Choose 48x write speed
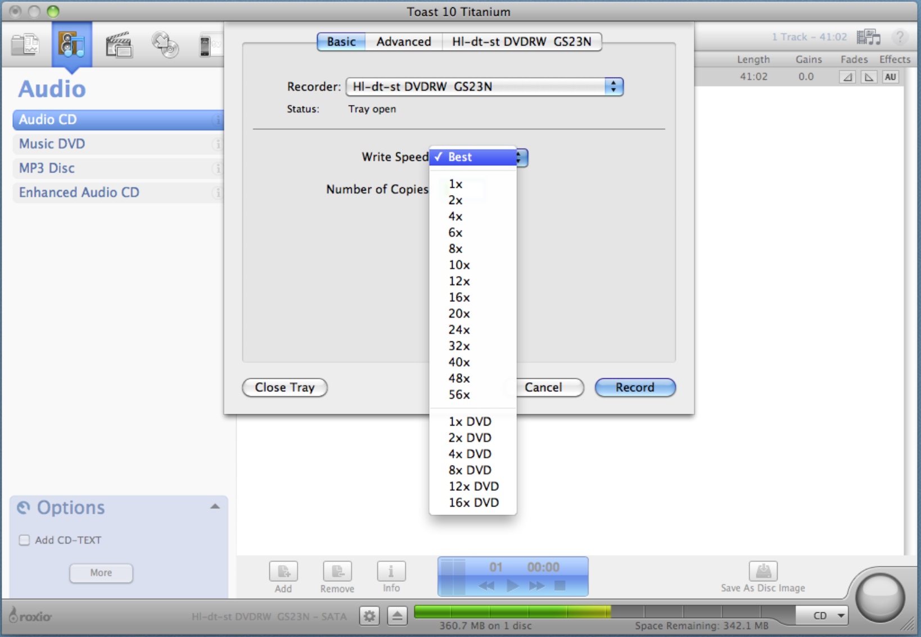 click(473, 378)
